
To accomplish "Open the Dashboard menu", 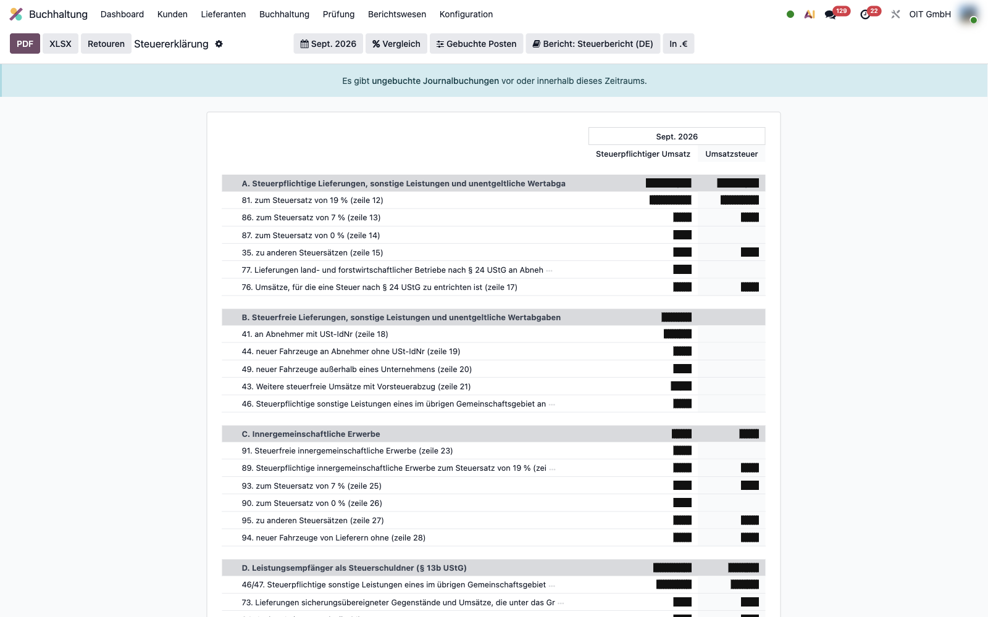I will tap(122, 14).
